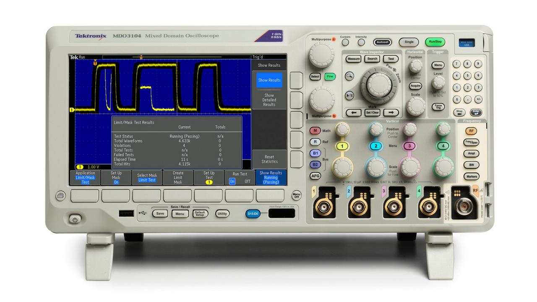The height and width of the screenshot is (302, 537).
Task: Switch Run Test to Off
Action: (248, 181)
